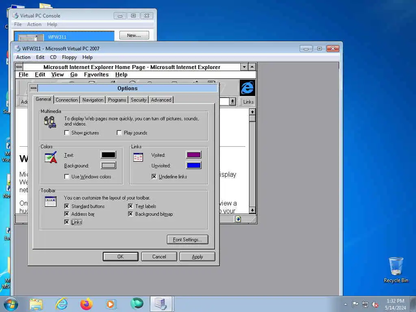
Task: Click the Action Center flag tray icon
Action: [355, 304]
